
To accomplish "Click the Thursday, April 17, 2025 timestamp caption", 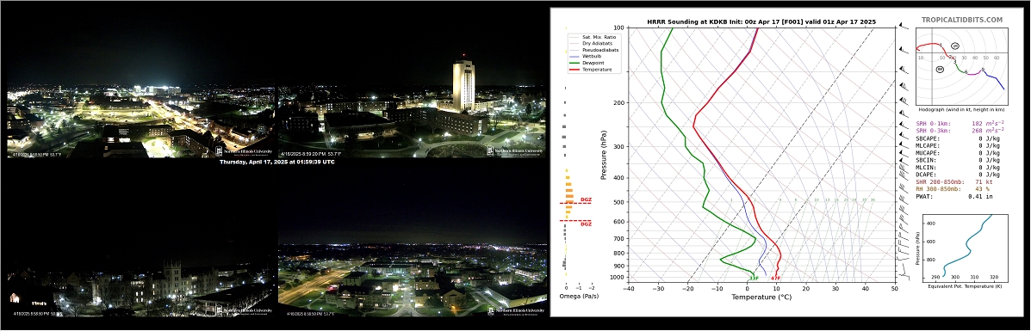I will (x=276, y=162).
